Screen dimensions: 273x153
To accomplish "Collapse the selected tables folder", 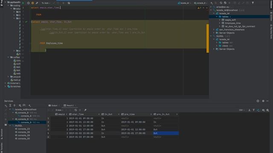I will pos(217,17).
